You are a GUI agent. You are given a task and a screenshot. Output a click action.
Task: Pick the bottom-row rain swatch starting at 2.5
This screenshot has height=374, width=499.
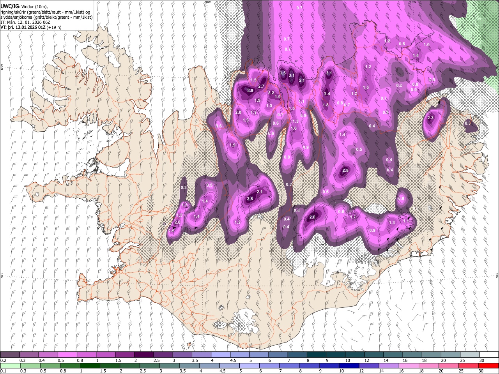(x=149, y=365)
